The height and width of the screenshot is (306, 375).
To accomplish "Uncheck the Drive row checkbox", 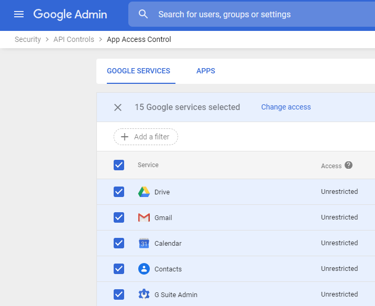I will point(119,192).
